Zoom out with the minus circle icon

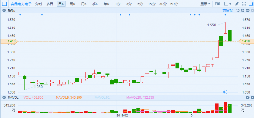(x=247, y=11)
